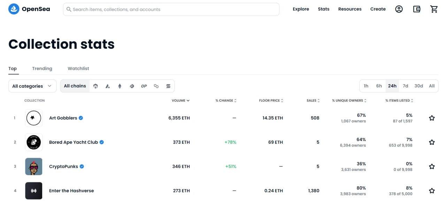
Task: Open the CryptoPunks collection link
Action: tap(64, 166)
